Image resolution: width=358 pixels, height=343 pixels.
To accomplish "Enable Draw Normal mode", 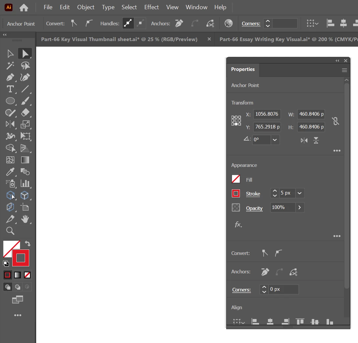I will pyautogui.click(x=8, y=287).
